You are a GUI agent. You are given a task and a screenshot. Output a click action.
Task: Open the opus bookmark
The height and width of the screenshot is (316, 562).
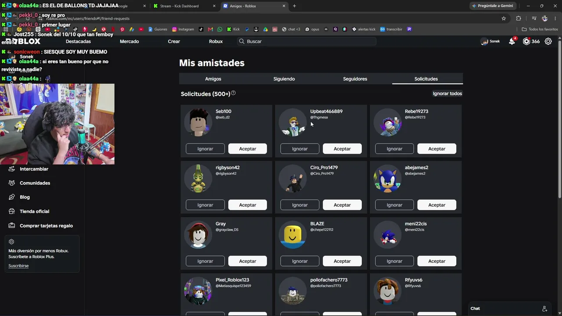312,29
